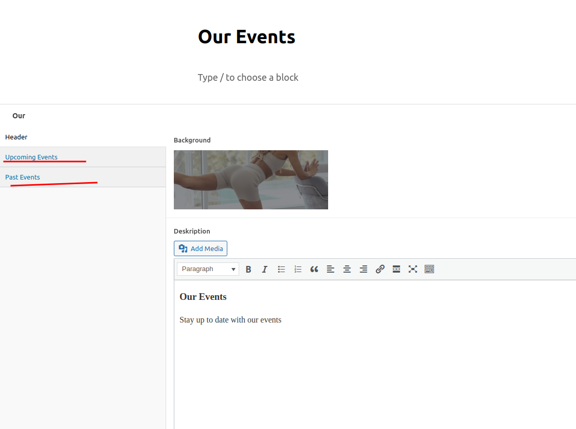Viewport: 576px width, 429px height.
Task: Align text left
Action: [331, 269]
